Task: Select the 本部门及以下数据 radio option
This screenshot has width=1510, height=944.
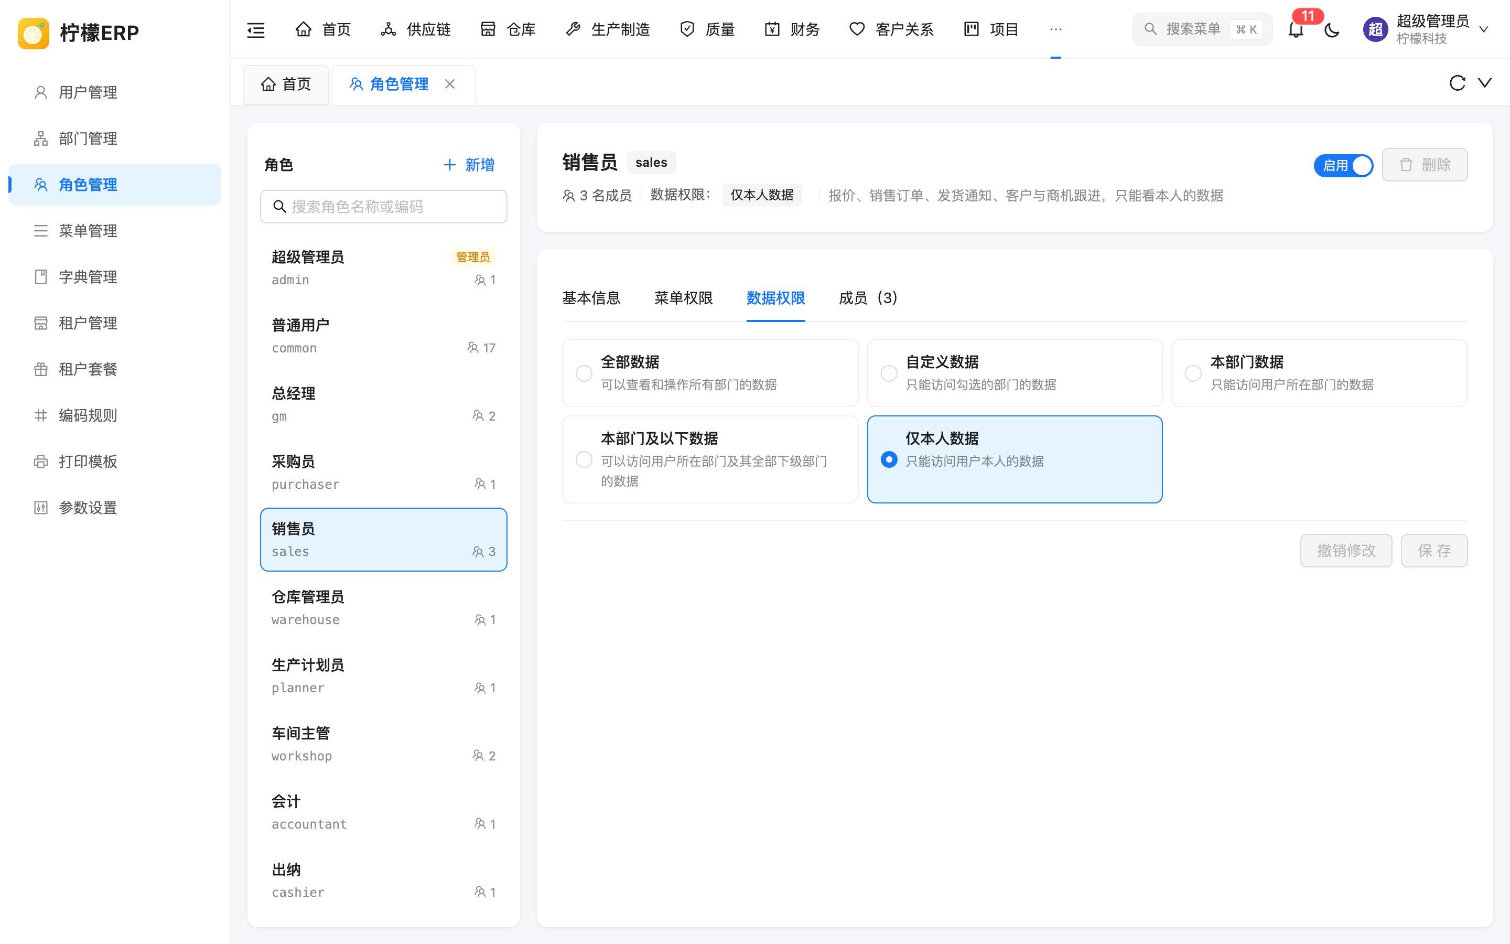Action: 584,459
